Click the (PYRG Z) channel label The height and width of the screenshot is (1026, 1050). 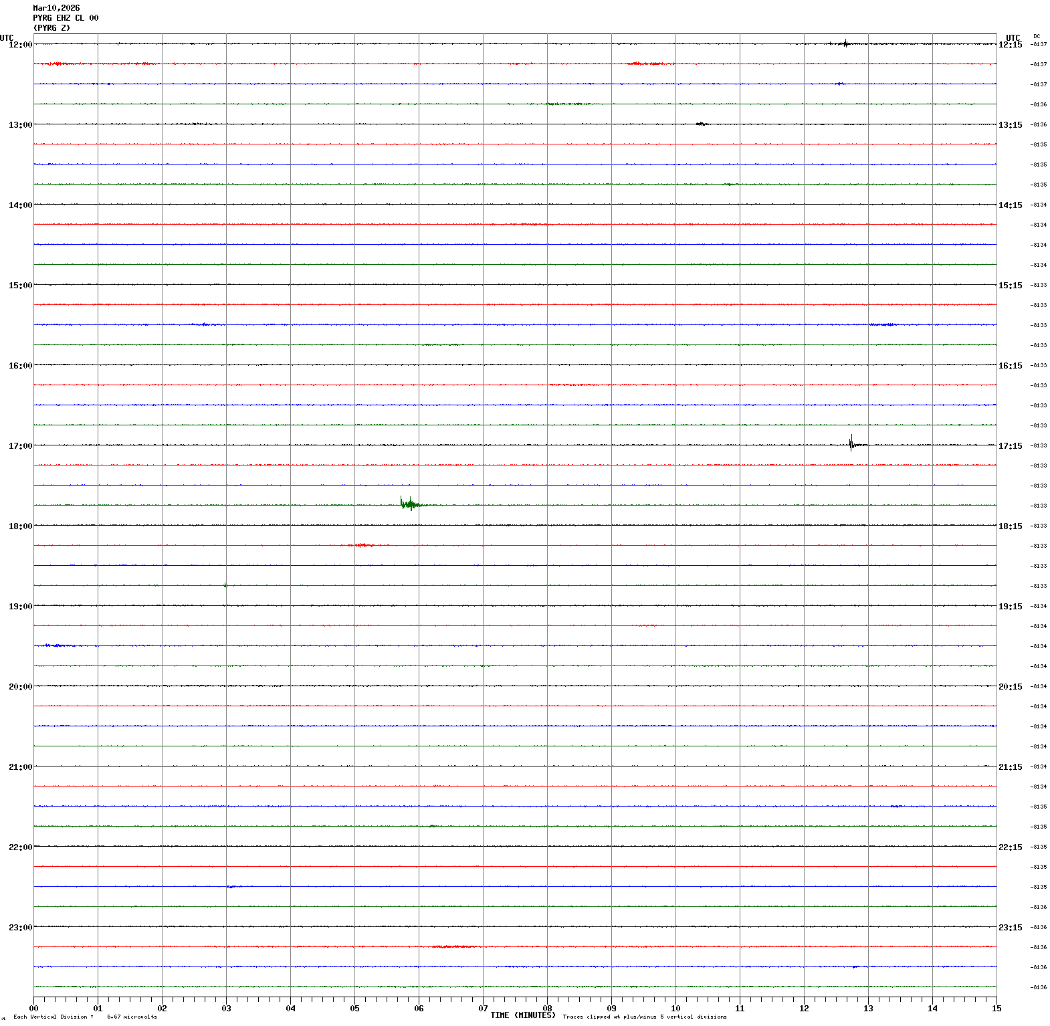point(51,28)
